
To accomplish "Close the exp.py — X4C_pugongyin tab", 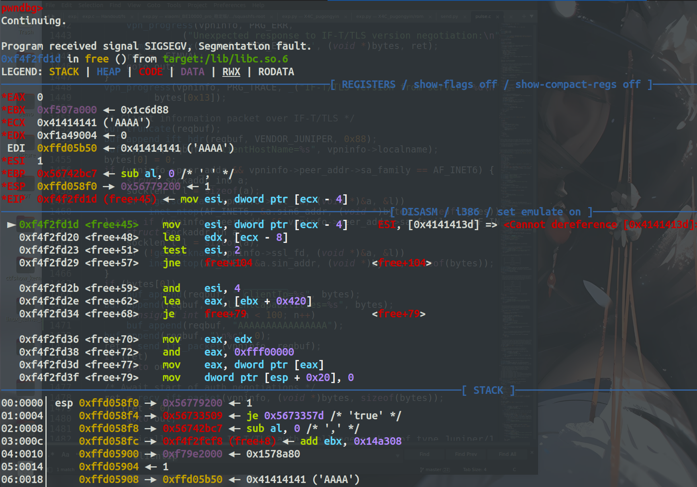I will pyautogui.click(x=346, y=17).
